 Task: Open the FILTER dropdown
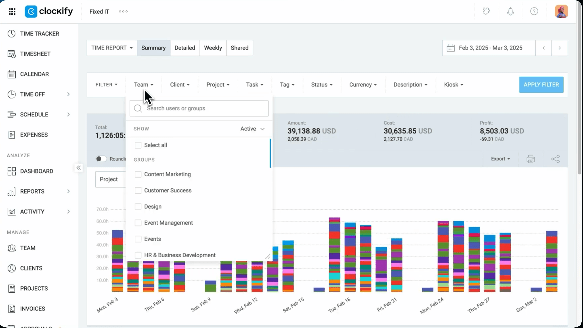click(x=106, y=85)
